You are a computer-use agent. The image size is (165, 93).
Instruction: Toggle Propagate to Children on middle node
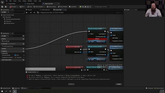tap(111, 59)
